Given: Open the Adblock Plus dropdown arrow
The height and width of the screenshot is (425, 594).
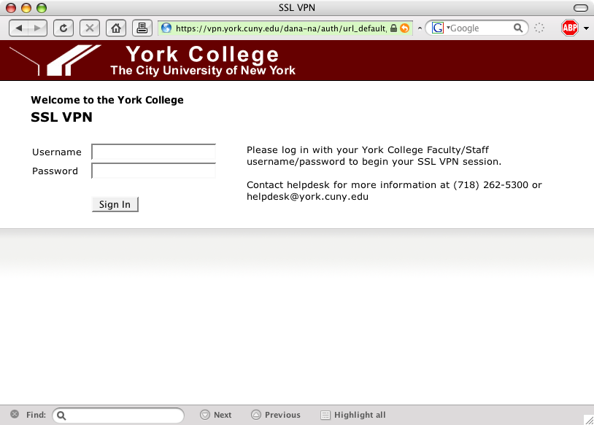Looking at the screenshot, I should (x=586, y=28).
